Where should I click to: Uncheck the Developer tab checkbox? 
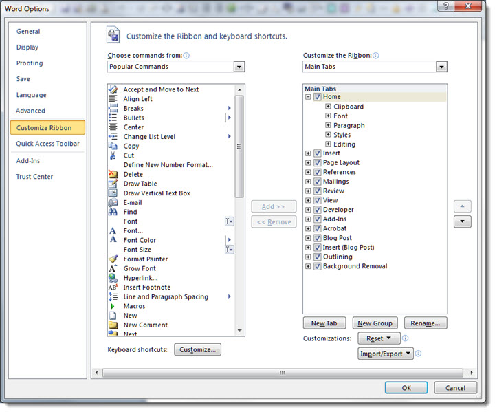(318, 210)
